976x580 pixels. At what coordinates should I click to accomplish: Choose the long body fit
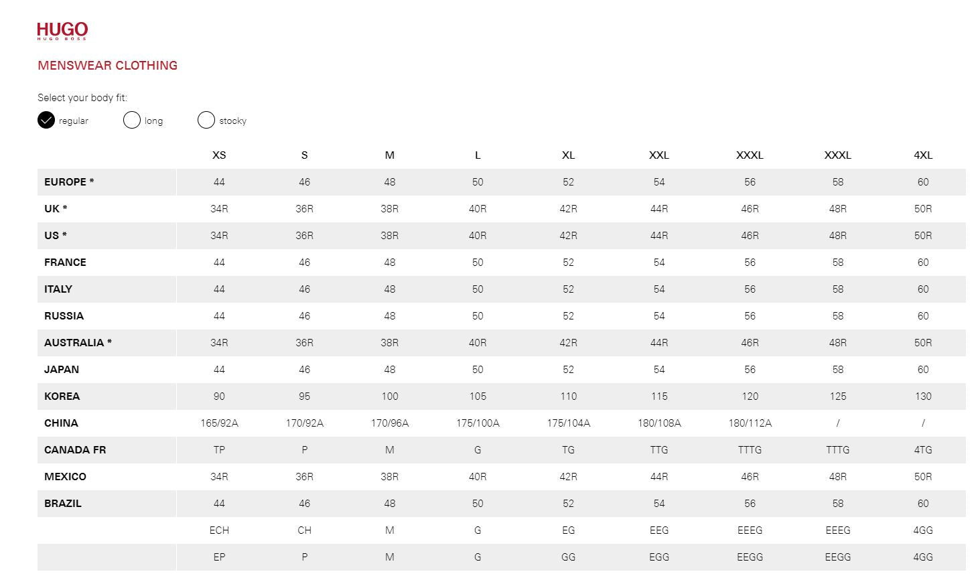click(x=132, y=121)
